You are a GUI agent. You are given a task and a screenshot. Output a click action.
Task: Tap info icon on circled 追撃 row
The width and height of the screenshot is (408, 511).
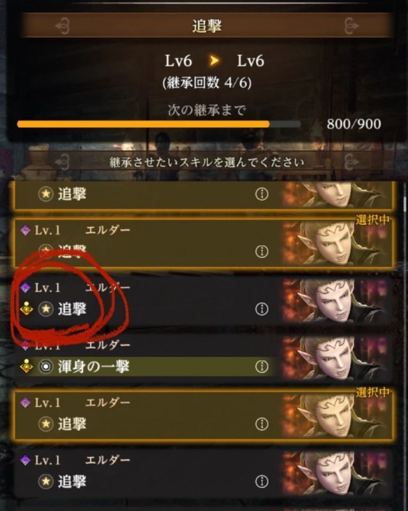coord(261,309)
